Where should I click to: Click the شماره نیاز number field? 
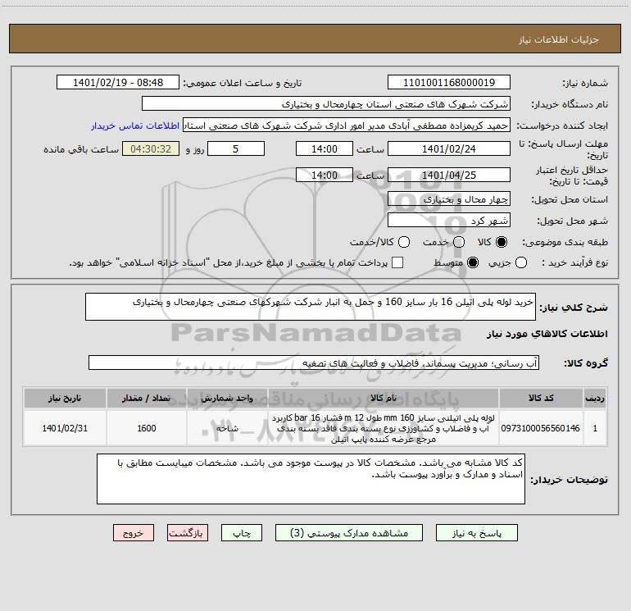pyautogui.click(x=449, y=83)
